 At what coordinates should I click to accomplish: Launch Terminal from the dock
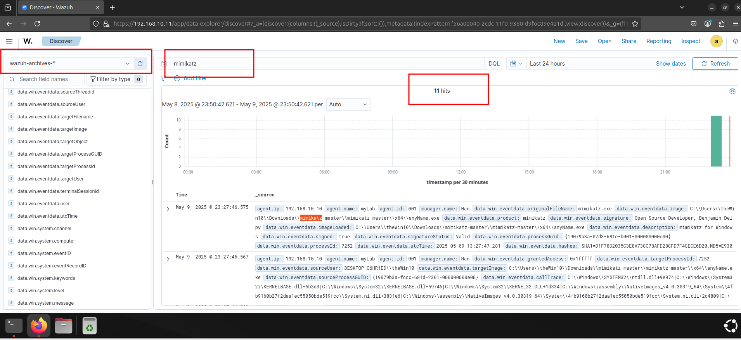[14, 325]
